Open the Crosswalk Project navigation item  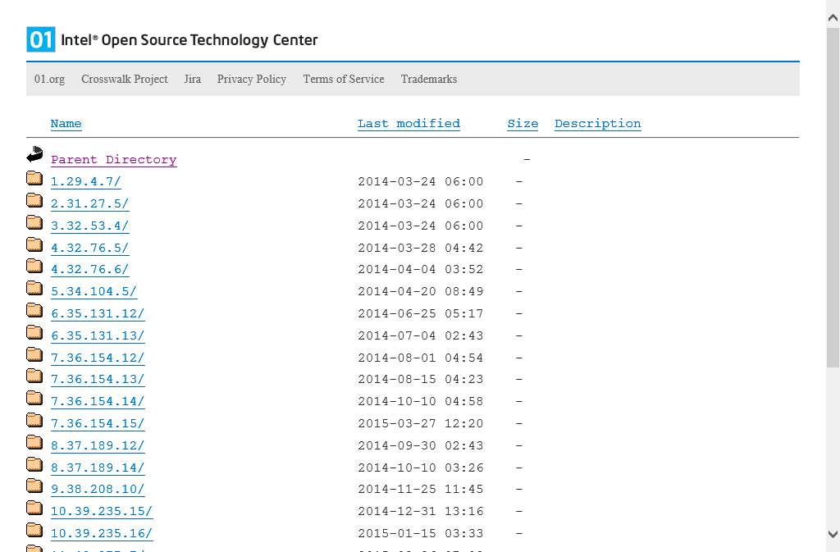click(125, 80)
